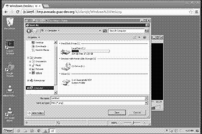Click the browser address bar URL
Screen dimensions: 202x134
click(x=74, y=12)
